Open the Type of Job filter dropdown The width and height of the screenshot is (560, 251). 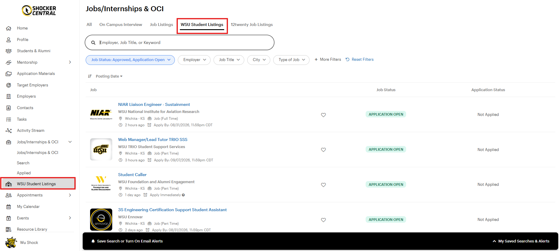291,60
